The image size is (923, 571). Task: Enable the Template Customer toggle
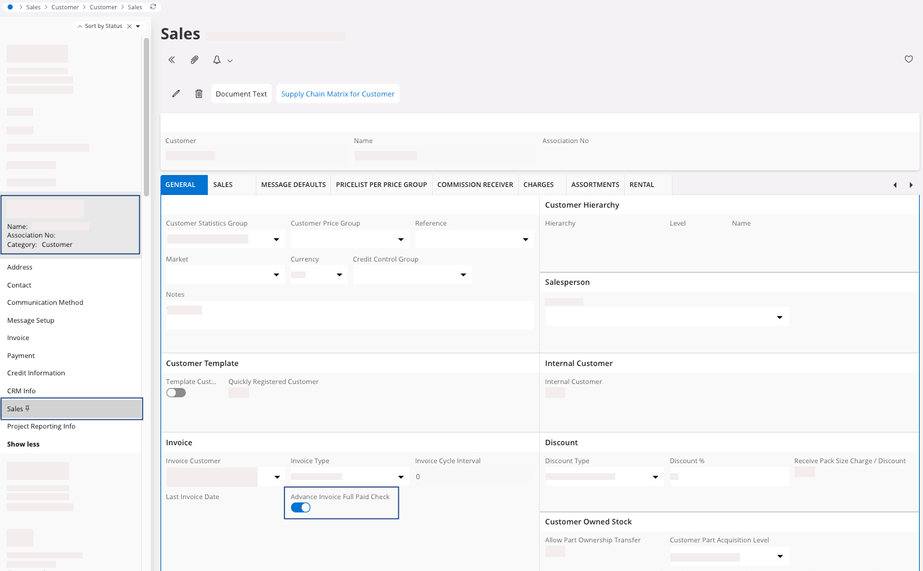[176, 393]
